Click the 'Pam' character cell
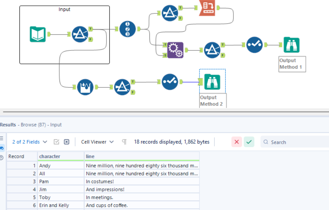 pyautogui.click(x=61, y=181)
